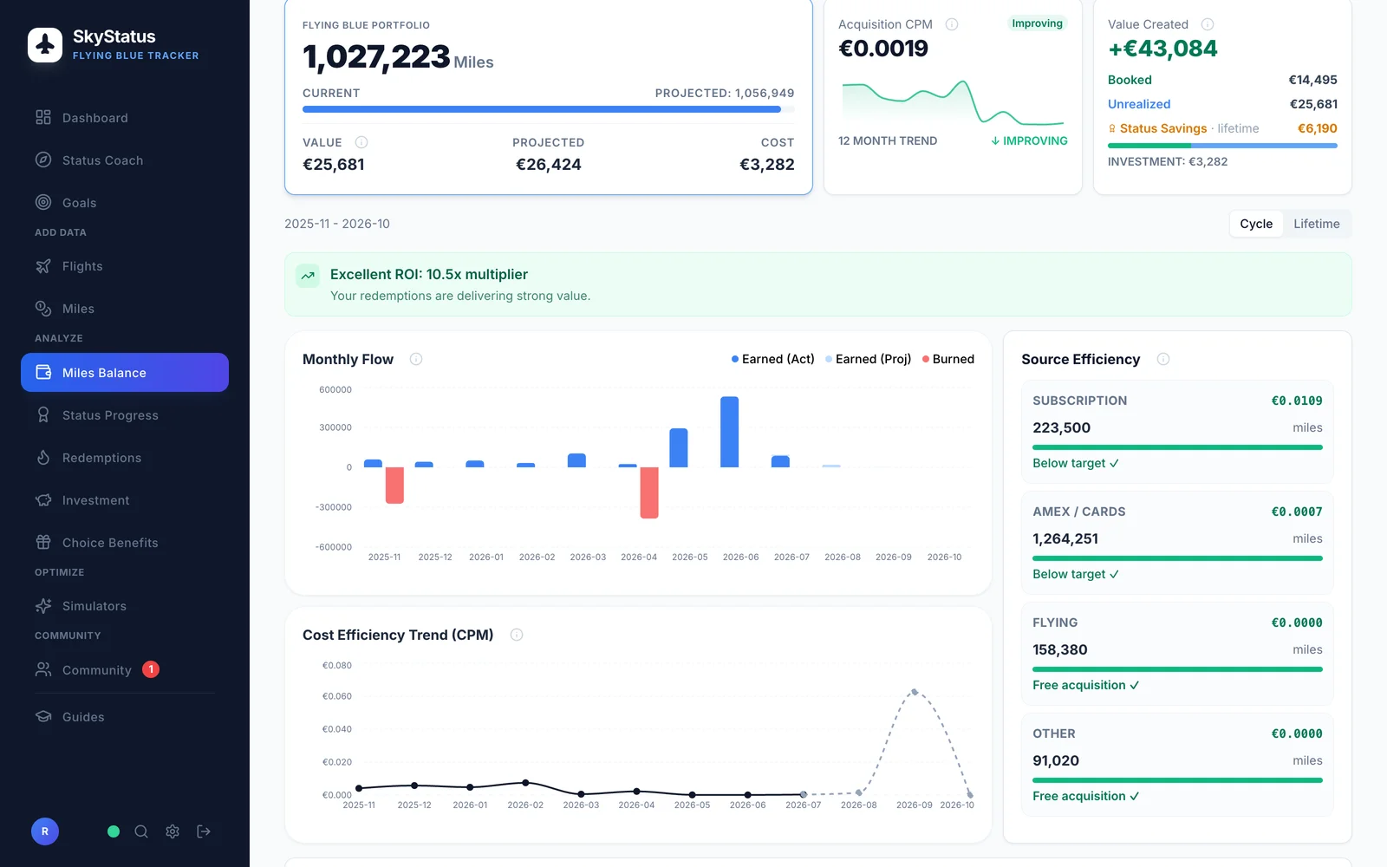Click the Improving status badge
The height and width of the screenshot is (867, 1387).
coord(1037,23)
